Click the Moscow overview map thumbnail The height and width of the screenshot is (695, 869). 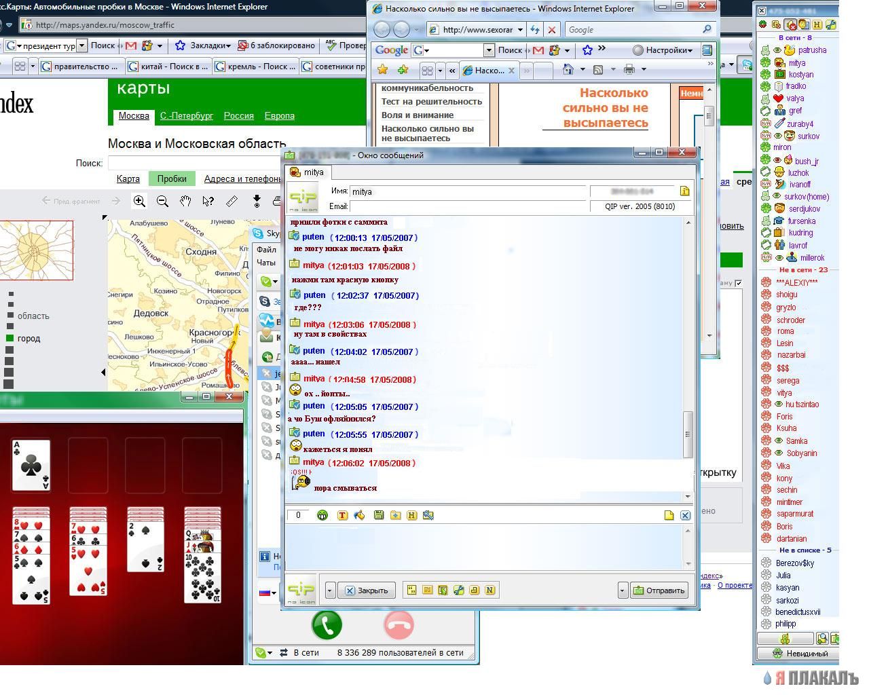tap(35, 250)
